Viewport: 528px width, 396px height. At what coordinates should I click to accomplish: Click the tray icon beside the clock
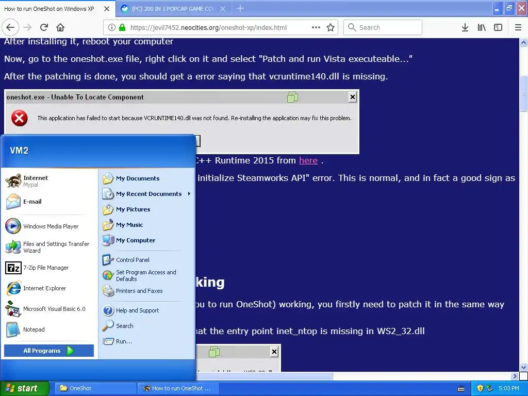(x=490, y=388)
